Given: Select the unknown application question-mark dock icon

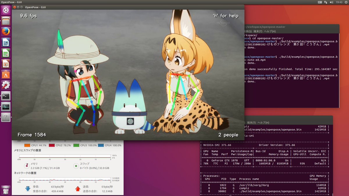Looking at the screenshot, I should (6, 118).
